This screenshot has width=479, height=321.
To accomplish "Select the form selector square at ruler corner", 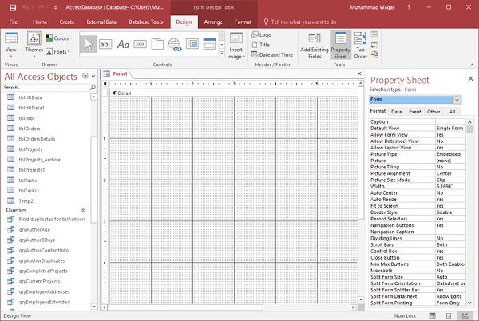I will (x=106, y=83).
